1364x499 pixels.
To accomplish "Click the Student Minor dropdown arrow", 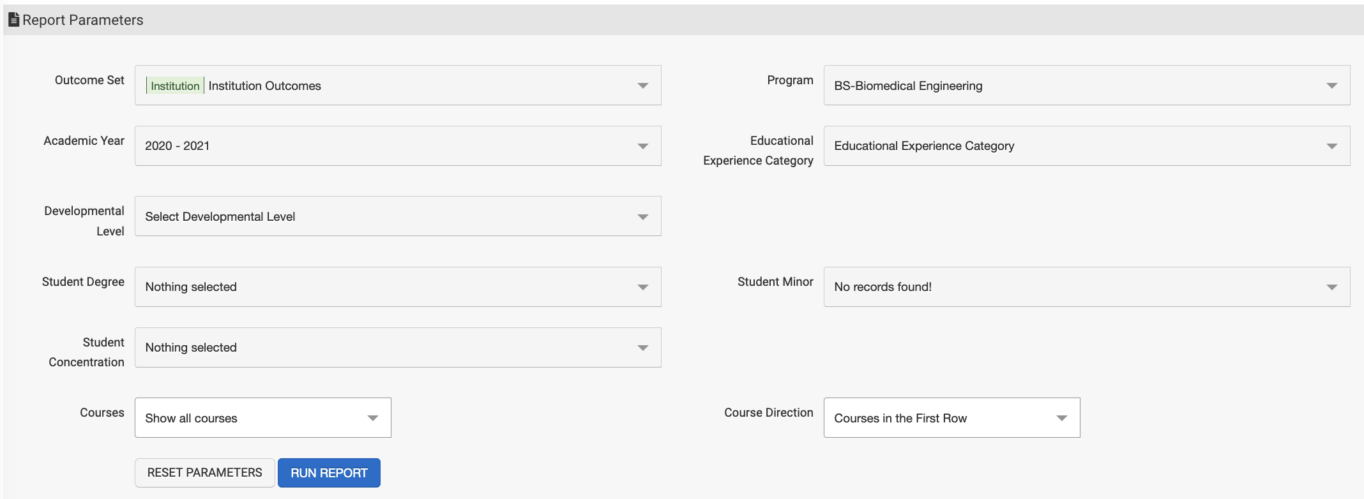I will click(1331, 287).
